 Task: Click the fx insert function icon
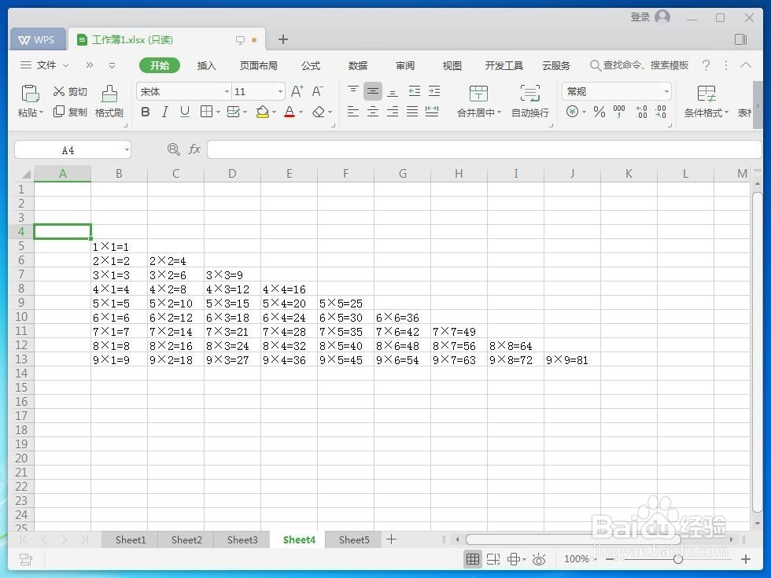tap(194, 149)
